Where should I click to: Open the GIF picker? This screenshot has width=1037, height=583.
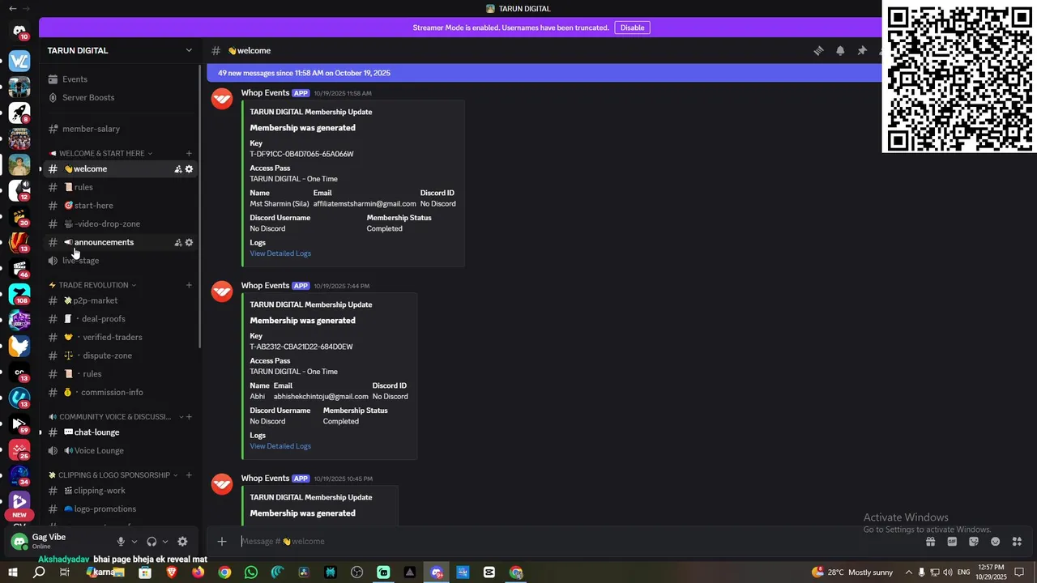click(952, 541)
